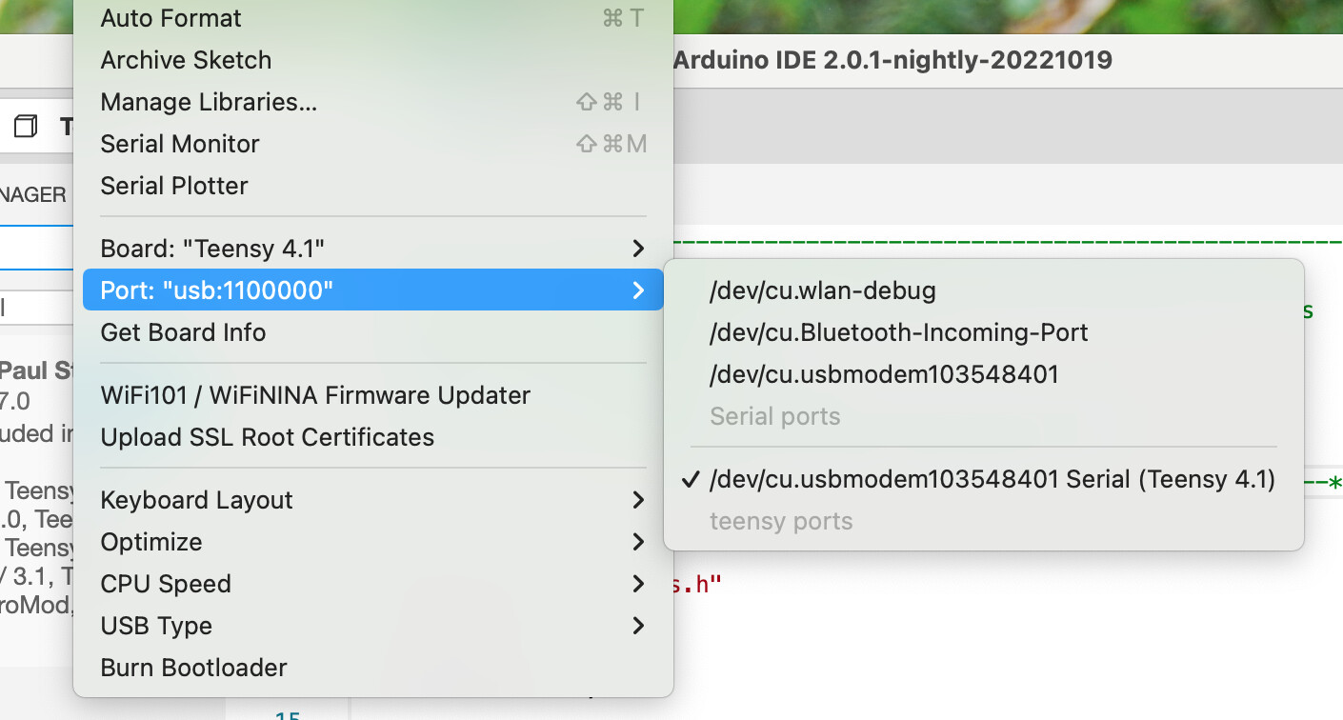
Task: Expand the Board "Teensy 4.1" submenu arrow
Action: (x=638, y=249)
